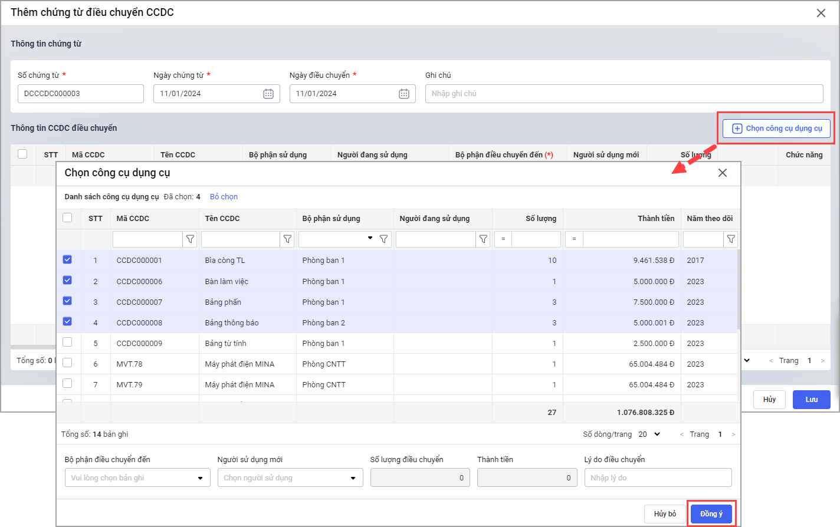Click the Chọn công cụ dụng cụ button
The image size is (840, 527).
[776, 129]
